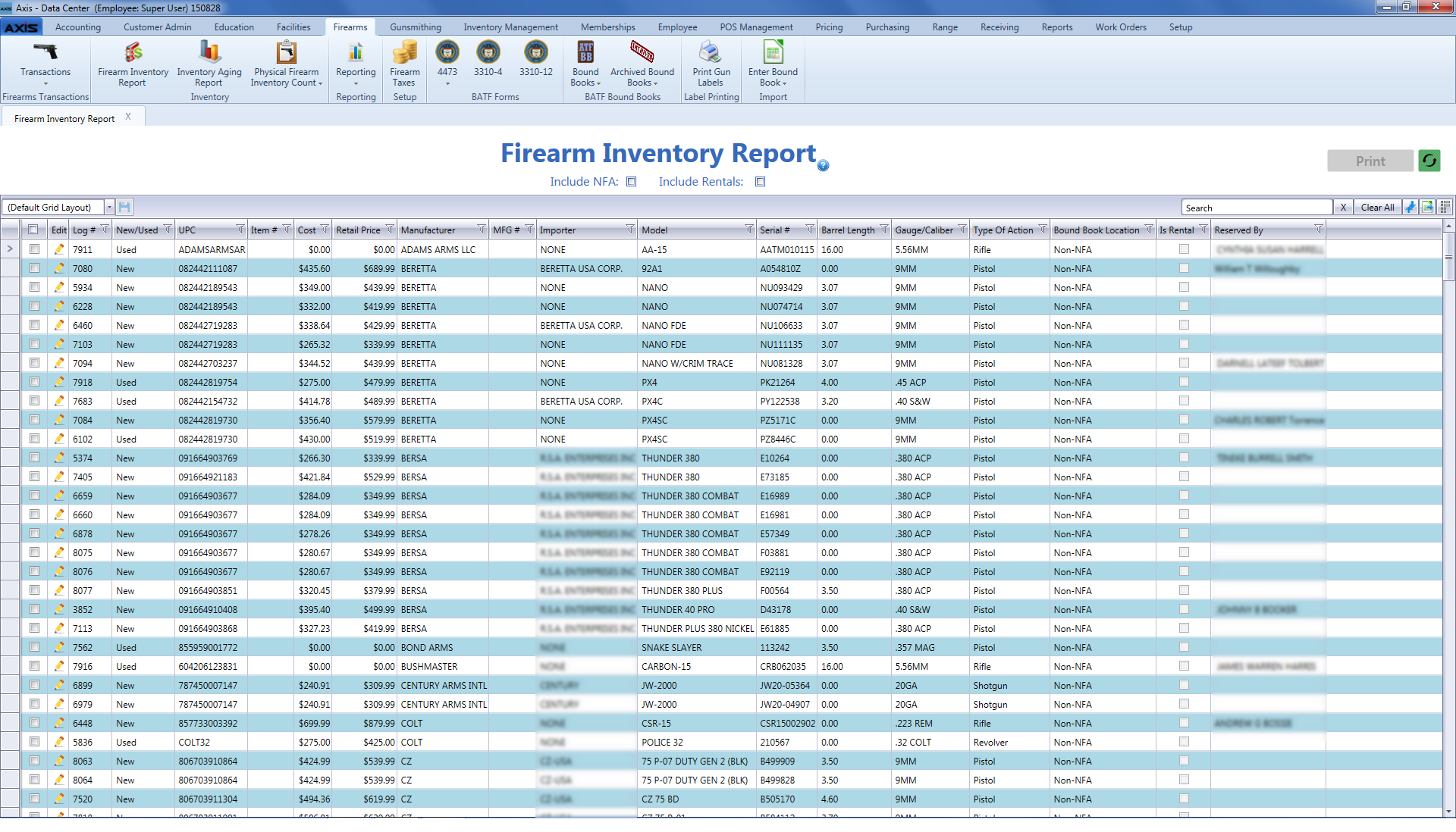Click the AXIS application menu button
1456x832 pixels.
[21, 27]
